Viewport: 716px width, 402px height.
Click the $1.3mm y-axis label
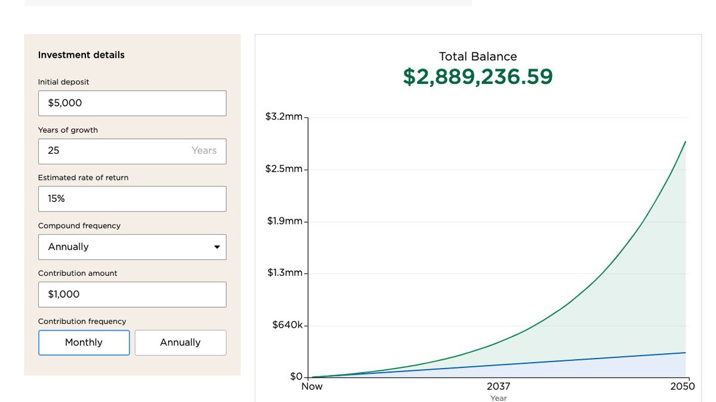click(x=284, y=273)
